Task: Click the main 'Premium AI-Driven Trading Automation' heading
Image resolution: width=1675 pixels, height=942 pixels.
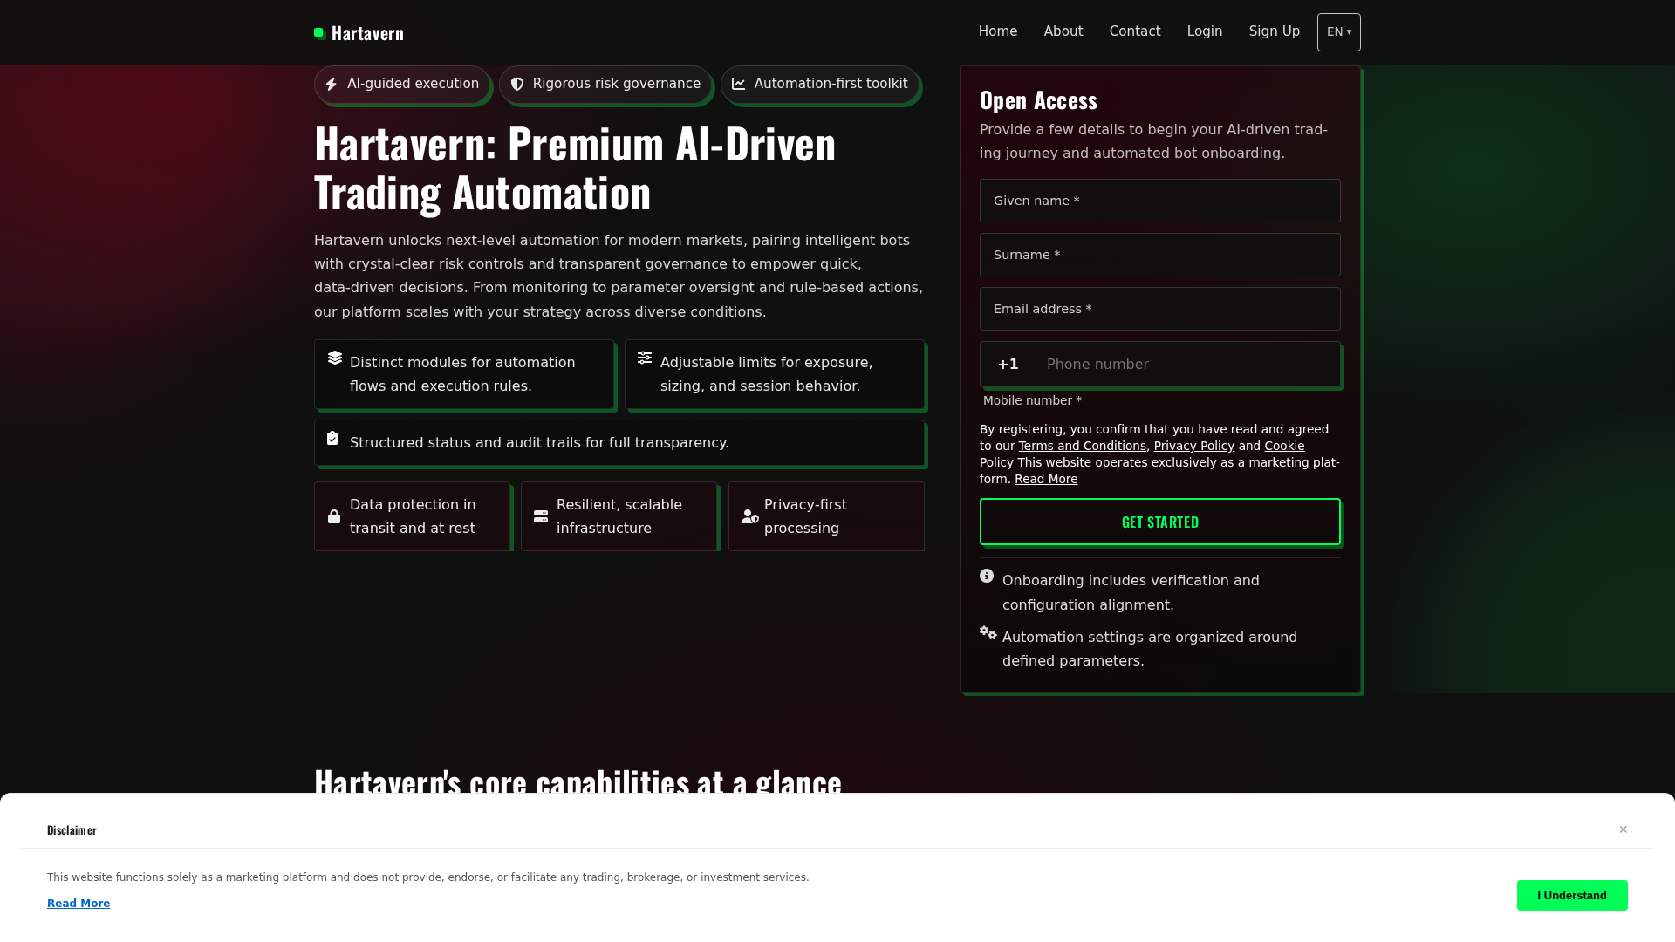Action: pyautogui.click(x=575, y=167)
